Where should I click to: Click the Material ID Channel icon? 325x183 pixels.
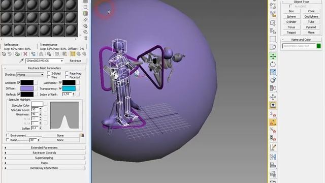57,54
